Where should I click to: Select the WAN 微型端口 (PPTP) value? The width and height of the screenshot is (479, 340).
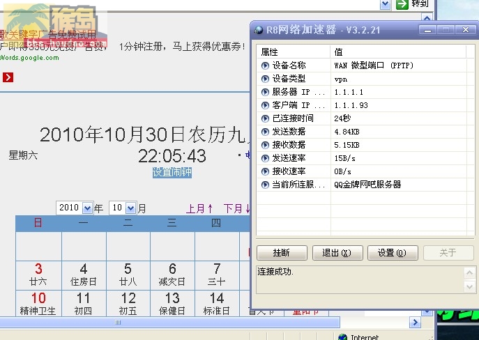(374, 65)
